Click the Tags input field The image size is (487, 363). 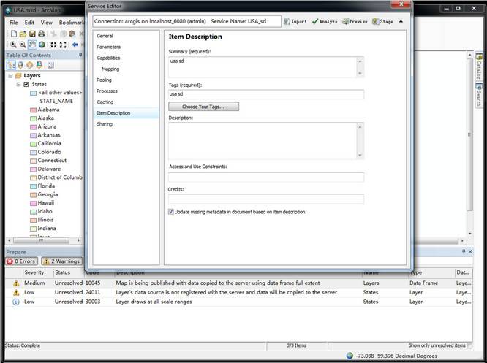[x=266, y=94]
